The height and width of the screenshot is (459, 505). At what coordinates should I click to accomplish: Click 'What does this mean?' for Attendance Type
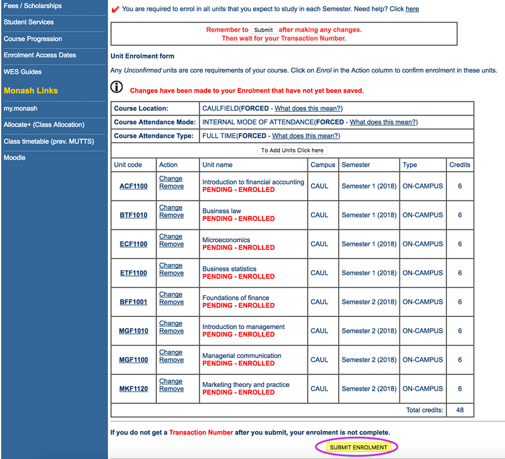click(x=306, y=136)
